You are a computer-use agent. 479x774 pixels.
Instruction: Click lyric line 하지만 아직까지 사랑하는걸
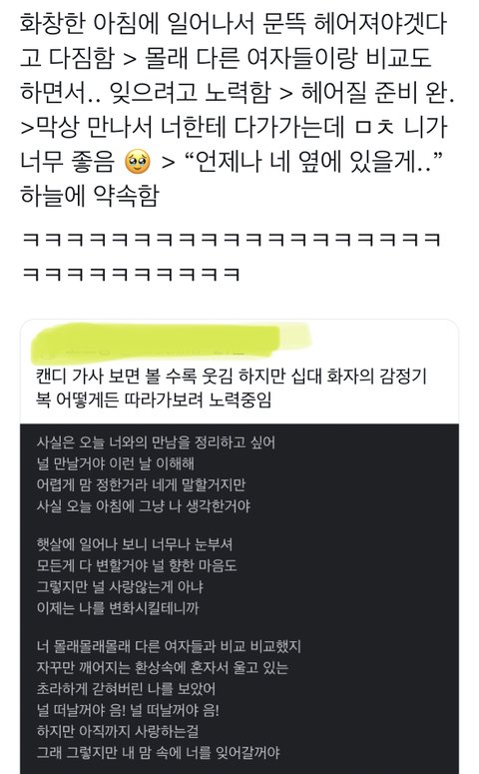pyautogui.click(x=118, y=731)
